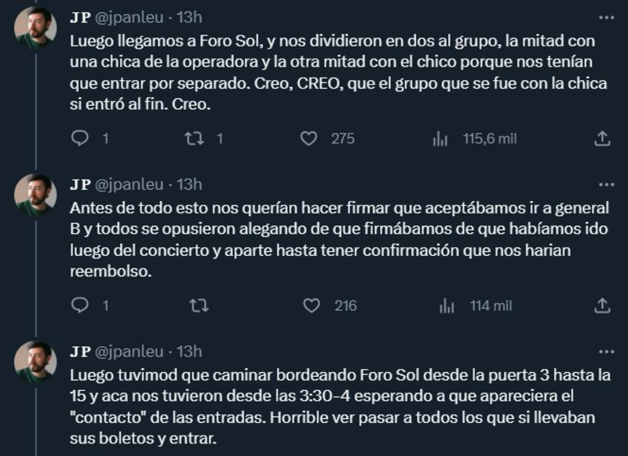
Task: View analytics showing 114 mil views
Action: [x=447, y=305]
